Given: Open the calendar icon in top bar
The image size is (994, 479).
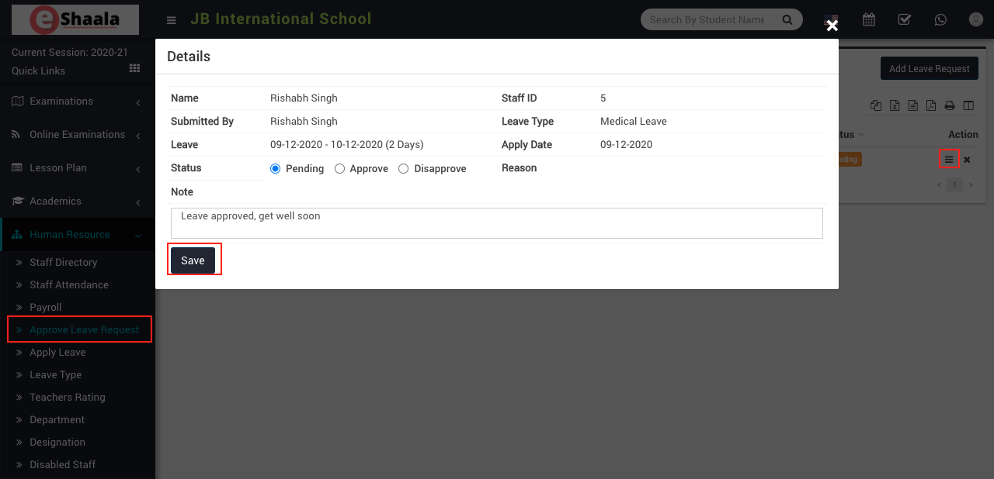Looking at the screenshot, I should [869, 19].
